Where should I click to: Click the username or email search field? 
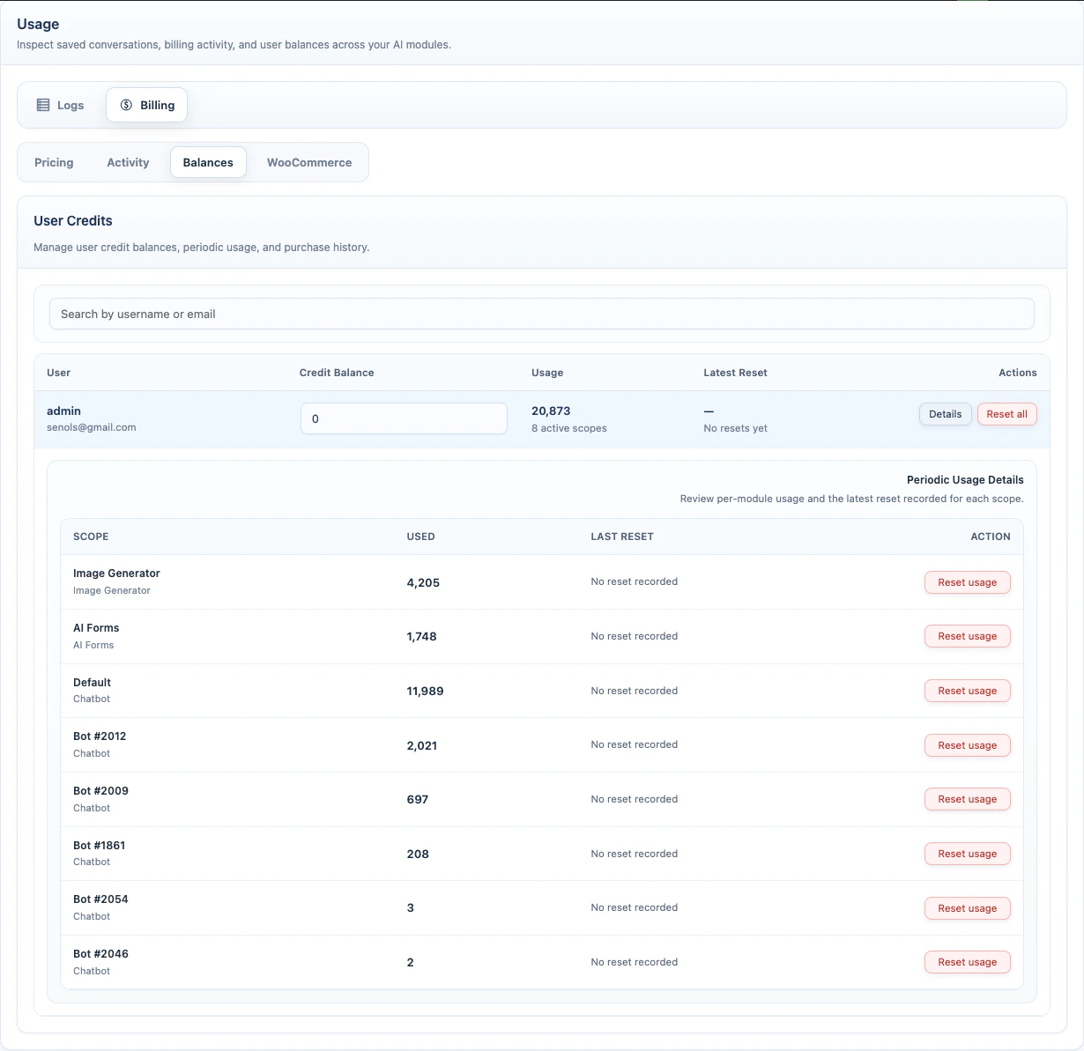tap(542, 314)
